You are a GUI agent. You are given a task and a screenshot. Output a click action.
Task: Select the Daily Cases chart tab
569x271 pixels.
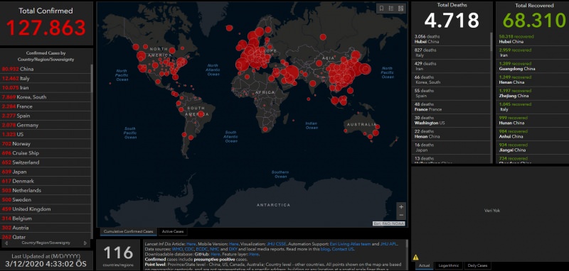click(x=477, y=265)
